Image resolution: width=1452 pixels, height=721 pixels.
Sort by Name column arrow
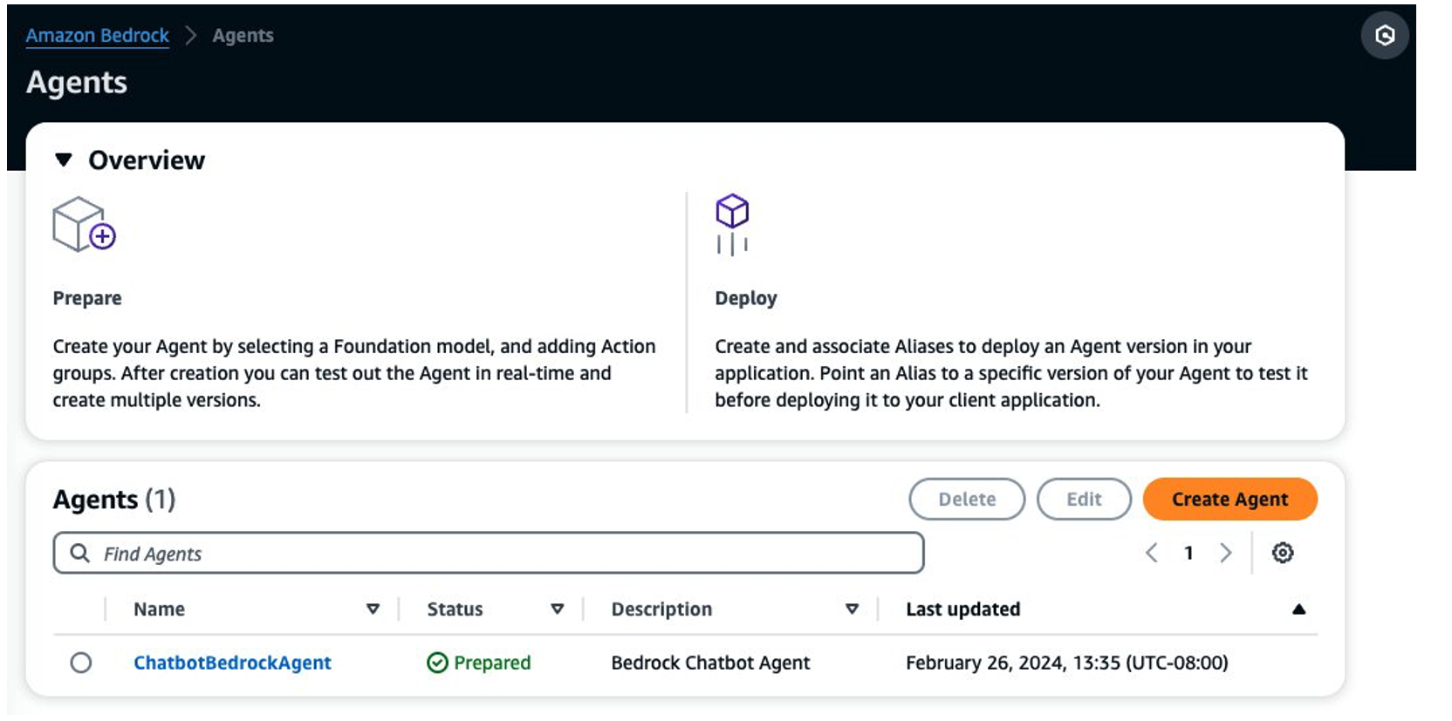coord(373,609)
